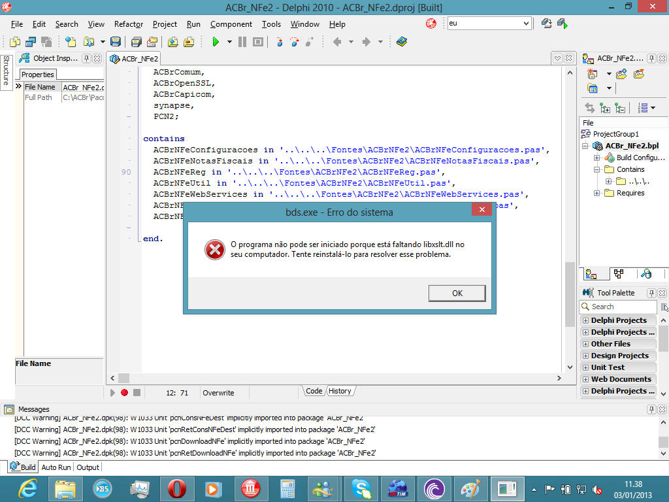
Task: Open the Tools menu
Action: coord(271,24)
